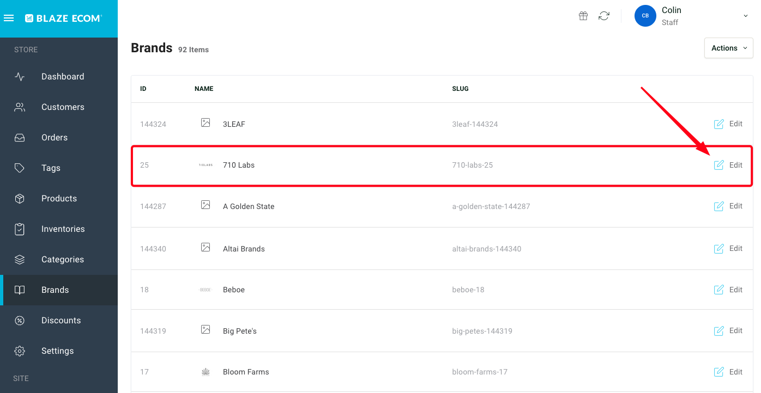Open the Actions dropdown
Image resolution: width=761 pixels, height=393 pixels.
tap(728, 48)
